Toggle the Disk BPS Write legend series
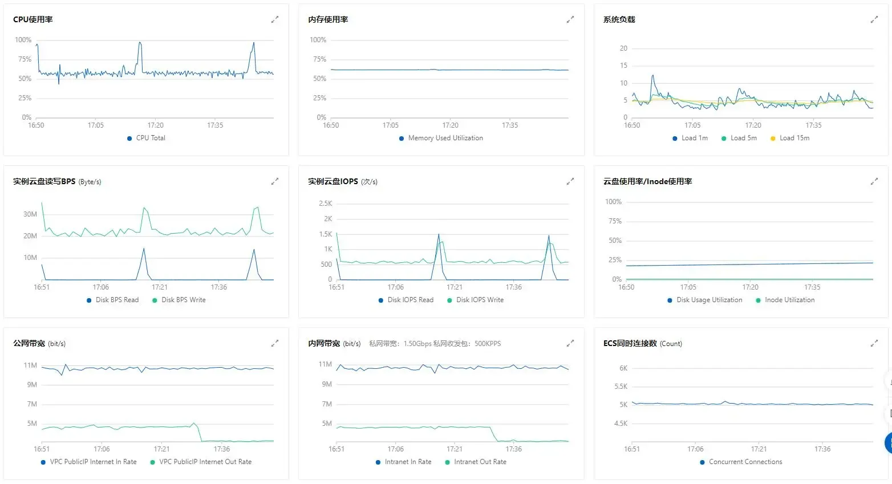Viewport: 892px width, 484px height. tap(179, 300)
